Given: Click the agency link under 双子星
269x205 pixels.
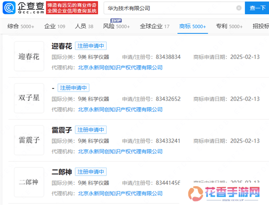Looking at the screenshot, I should [x=120, y=109].
